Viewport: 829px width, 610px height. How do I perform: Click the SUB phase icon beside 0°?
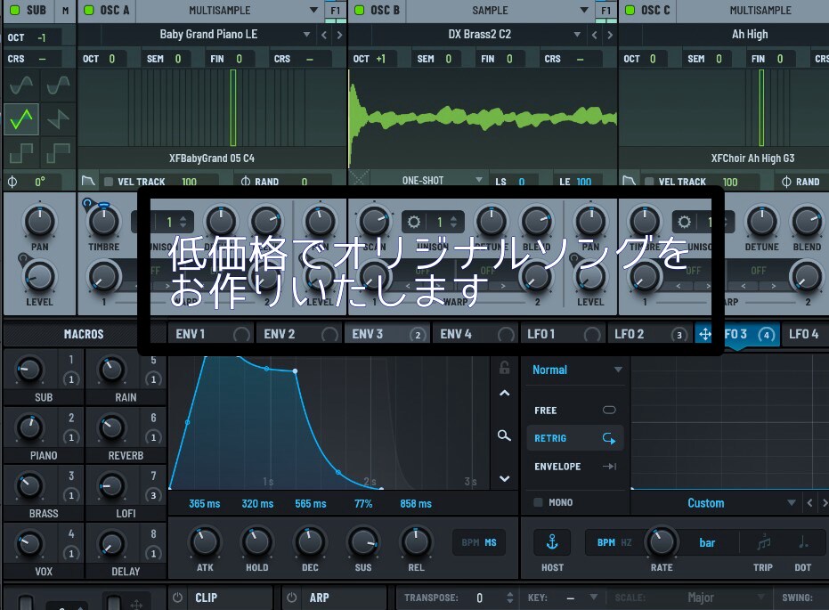[x=12, y=182]
